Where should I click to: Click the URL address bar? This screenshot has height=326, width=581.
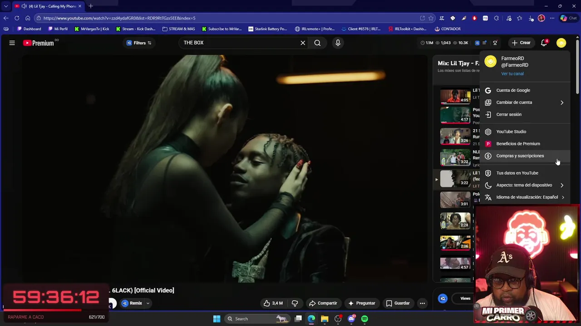point(227,18)
